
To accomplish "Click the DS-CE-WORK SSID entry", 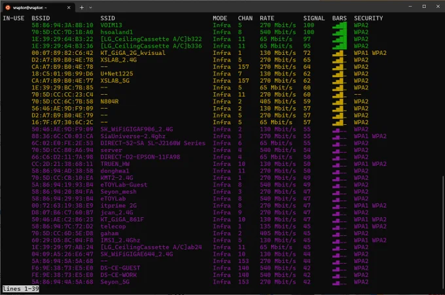I will click(118, 275).
